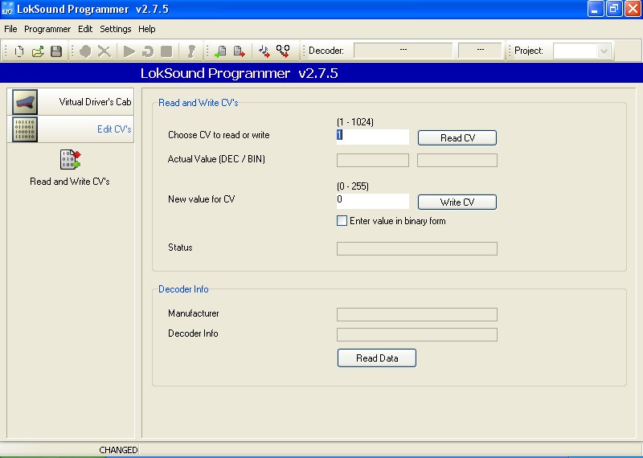Click the 'Read and Write CV's' sidebar label
Image resolution: width=643 pixels, height=458 pixels.
(70, 182)
